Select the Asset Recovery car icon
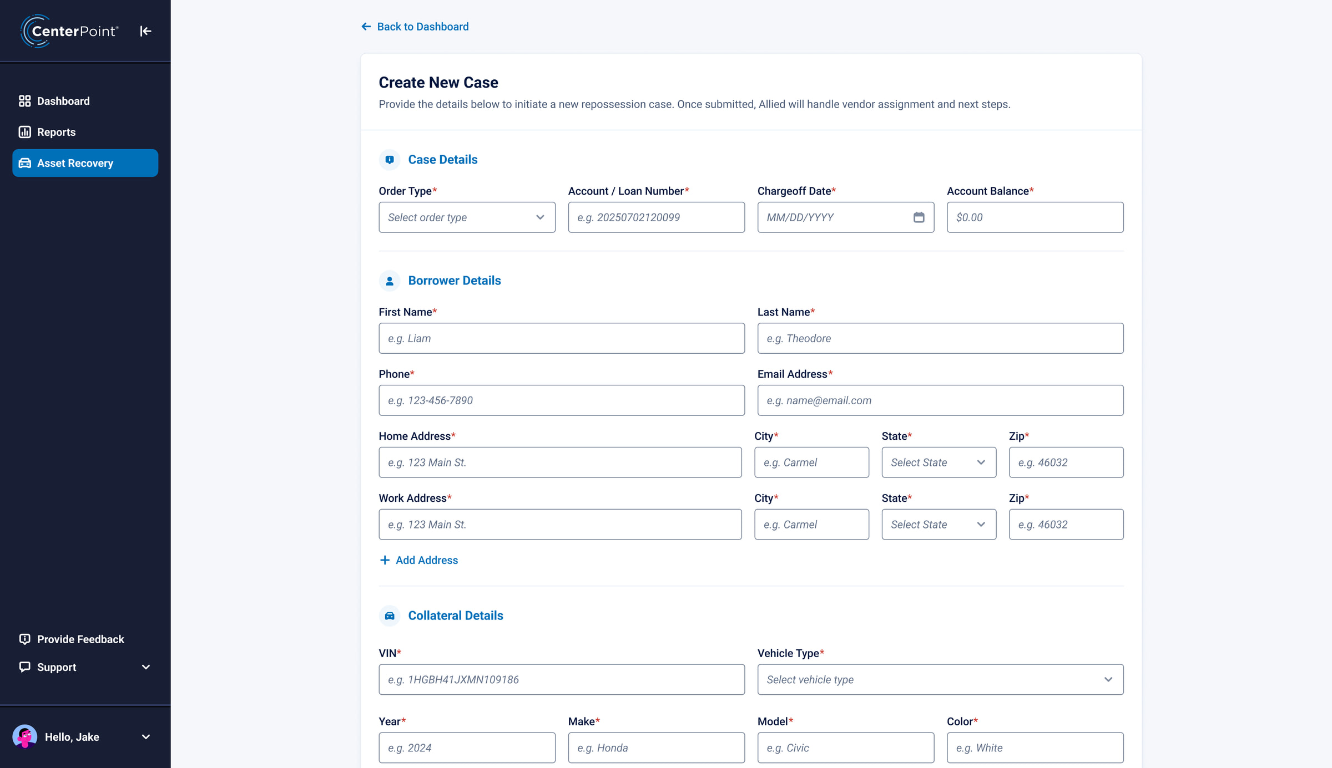 (24, 163)
